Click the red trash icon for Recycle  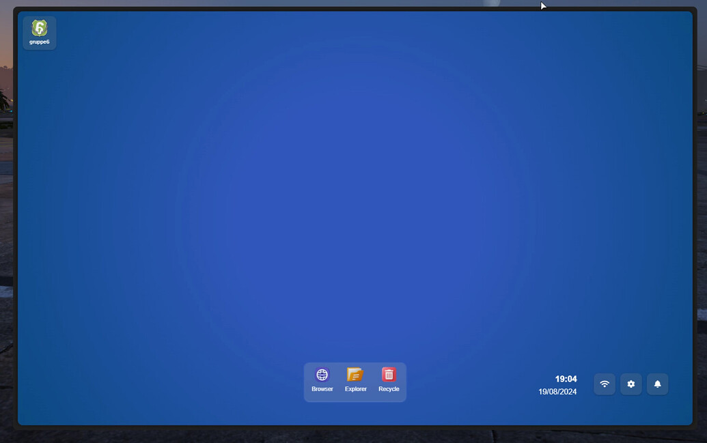click(x=388, y=374)
